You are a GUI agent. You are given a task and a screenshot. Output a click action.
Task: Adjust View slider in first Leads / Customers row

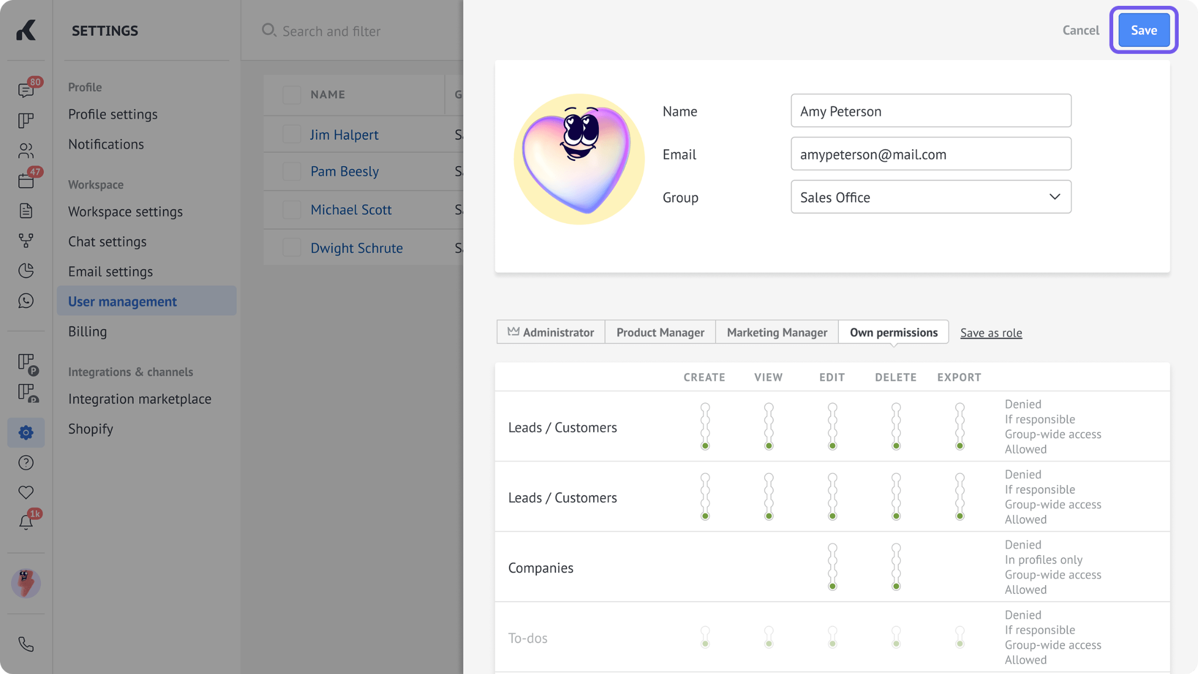(769, 426)
